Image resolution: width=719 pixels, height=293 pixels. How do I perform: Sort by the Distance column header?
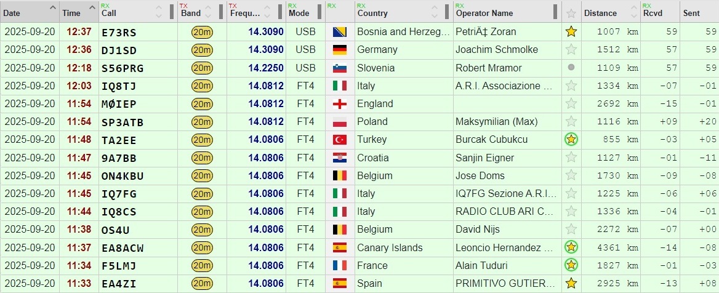pos(600,13)
